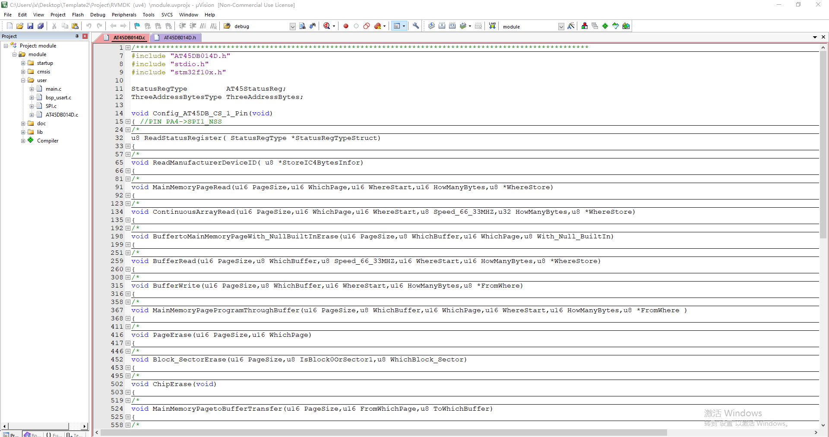Image resolution: width=829 pixels, height=437 pixels.
Task: Toggle enable/disable breakpoint hollow circle icon
Action: (356, 26)
